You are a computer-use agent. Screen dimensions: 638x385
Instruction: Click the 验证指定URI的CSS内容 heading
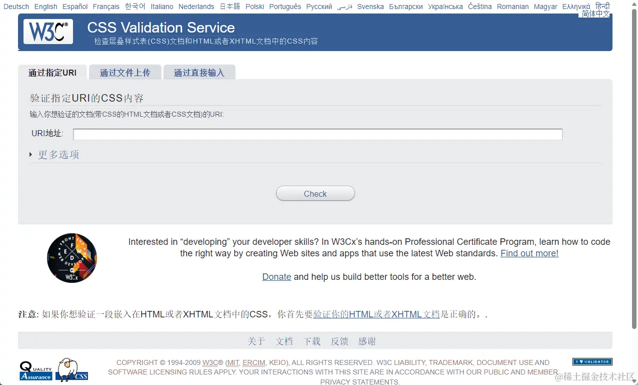click(87, 98)
